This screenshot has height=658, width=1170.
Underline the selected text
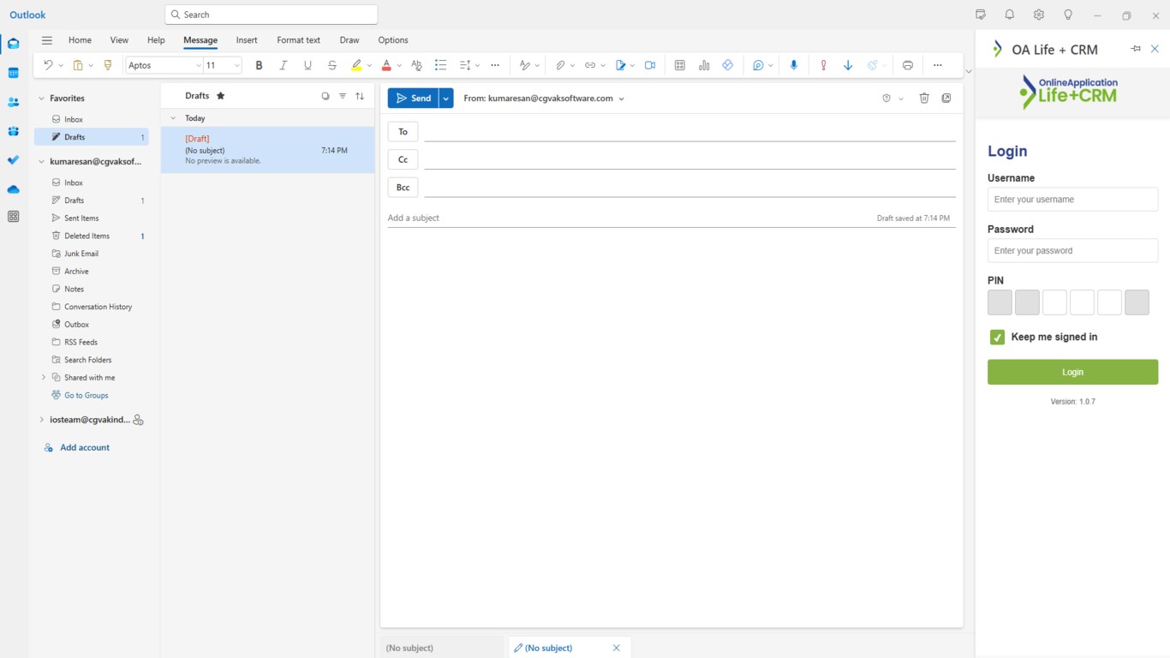point(307,65)
